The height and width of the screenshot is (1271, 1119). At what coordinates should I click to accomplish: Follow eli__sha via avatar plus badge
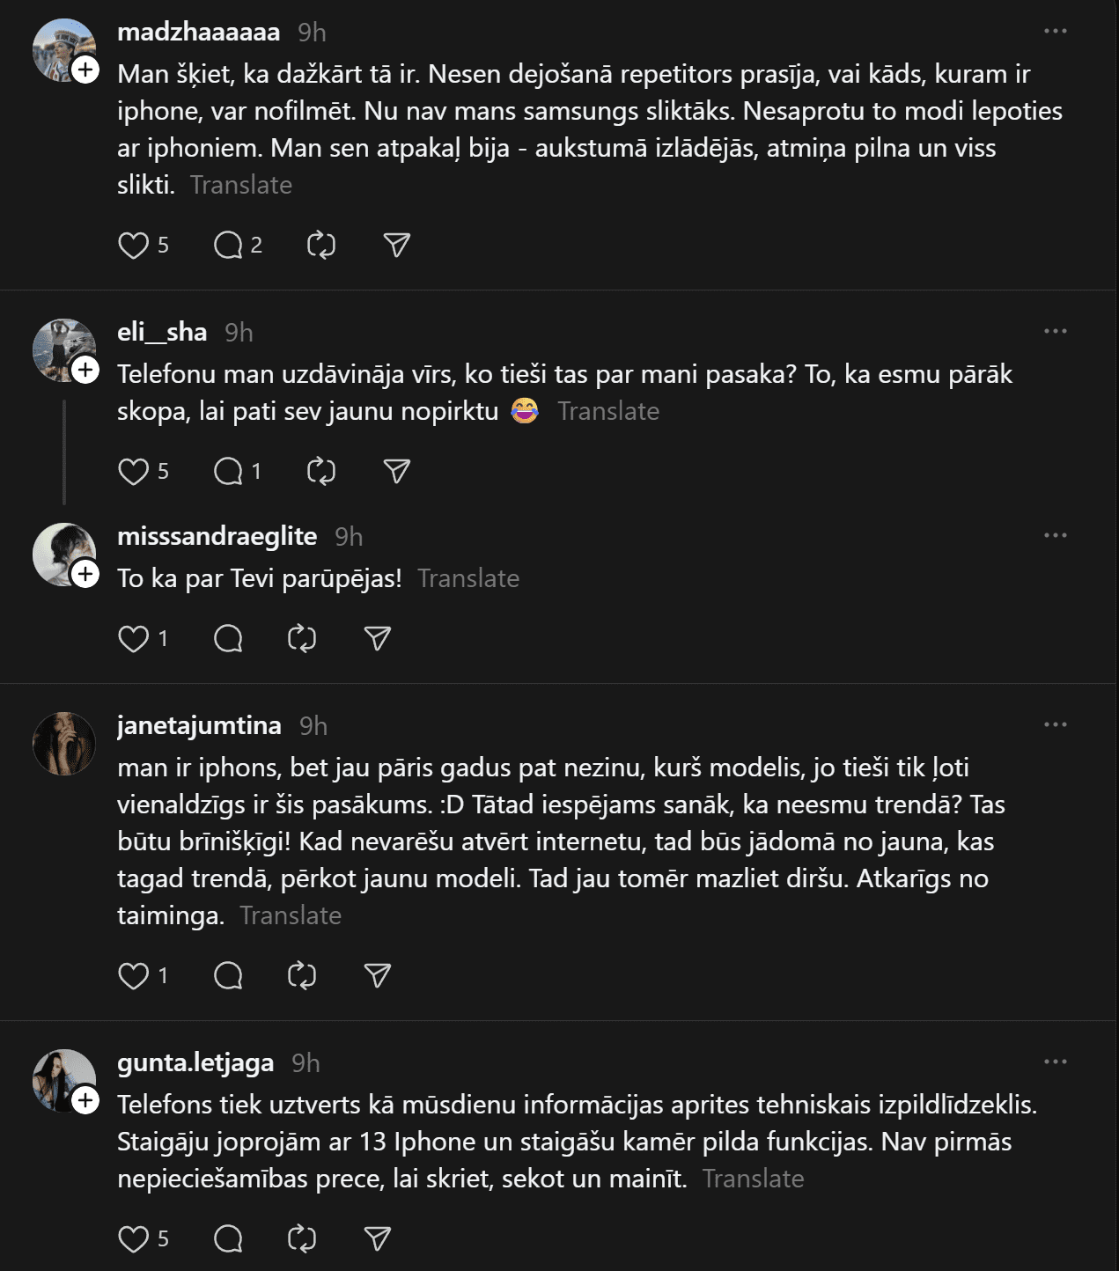click(85, 370)
